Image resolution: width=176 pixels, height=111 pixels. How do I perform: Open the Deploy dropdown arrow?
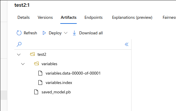(66, 33)
